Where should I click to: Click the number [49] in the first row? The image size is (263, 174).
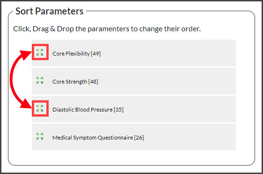click(96, 54)
